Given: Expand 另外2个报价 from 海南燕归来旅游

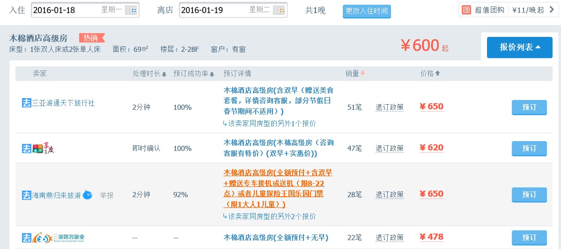Looking at the screenshot, I should 270,217.
